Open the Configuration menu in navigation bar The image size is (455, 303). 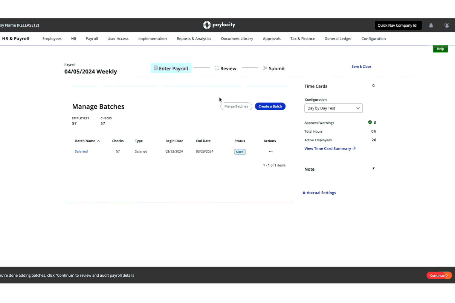[374, 39]
